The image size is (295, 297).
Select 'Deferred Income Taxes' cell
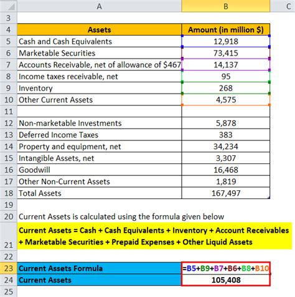[99, 135]
